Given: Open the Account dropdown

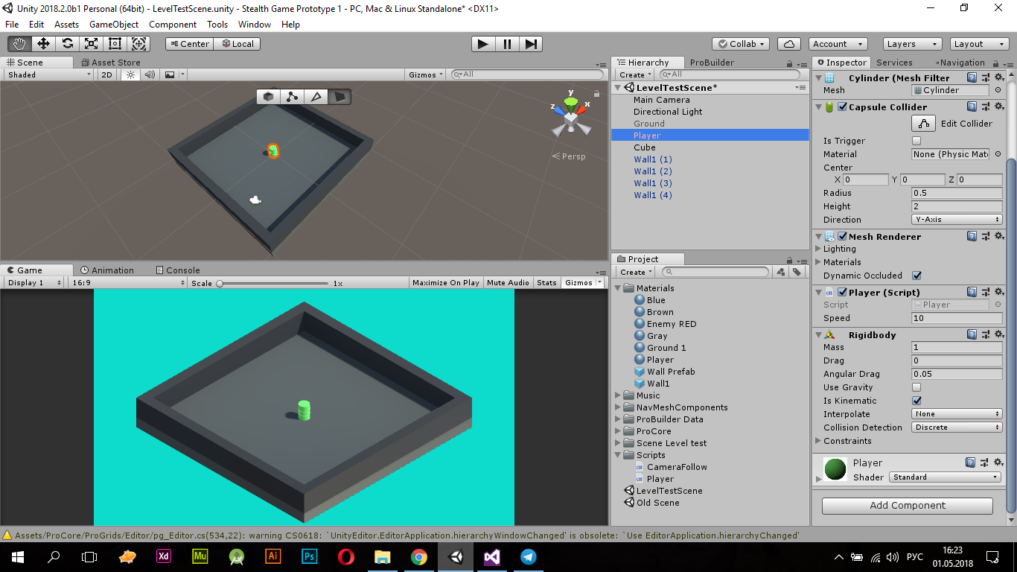Looking at the screenshot, I should tap(838, 44).
